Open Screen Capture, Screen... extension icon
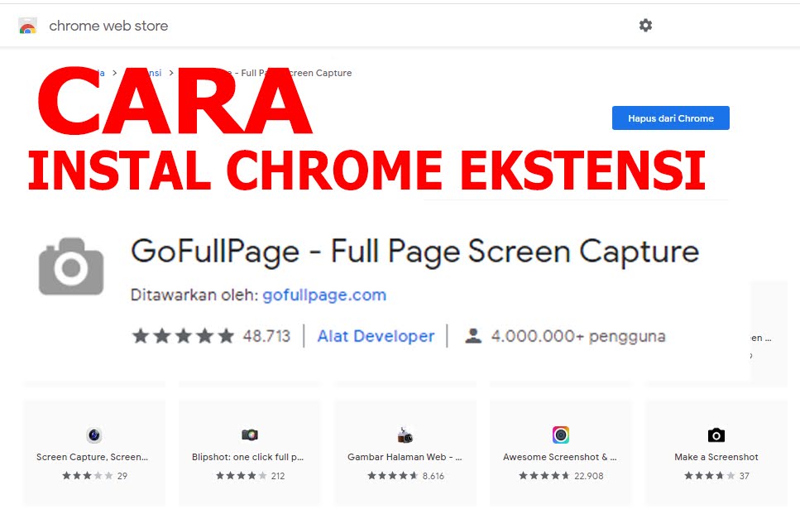800x514 pixels. coord(93,435)
